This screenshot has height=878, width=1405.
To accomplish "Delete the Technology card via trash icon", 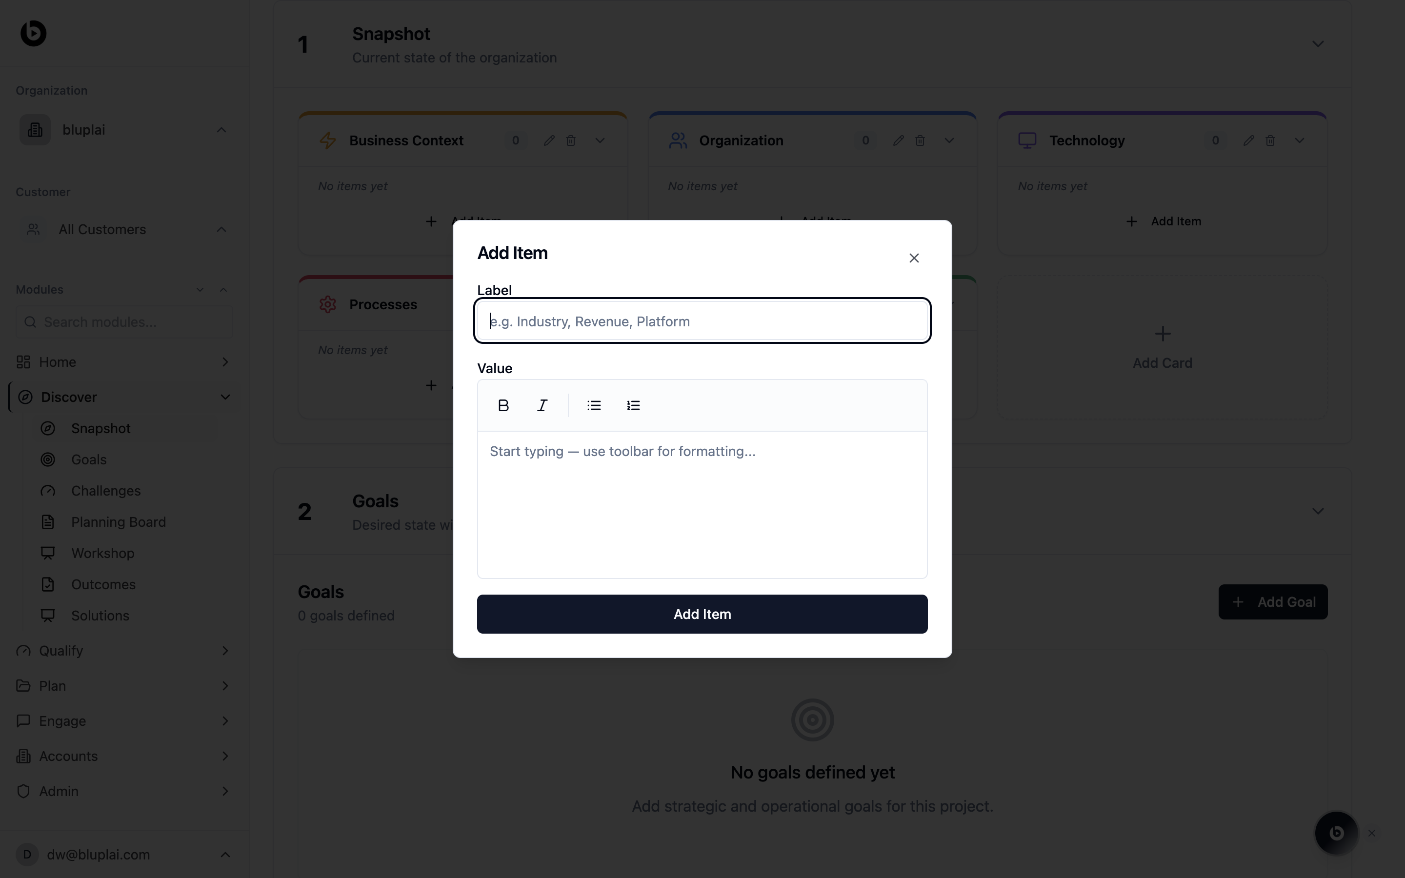I will [x=1270, y=140].
